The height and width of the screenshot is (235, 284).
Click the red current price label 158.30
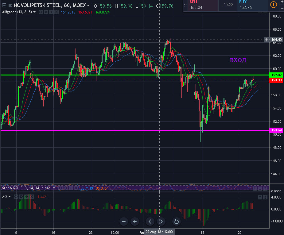pyautogui.click(x=276, y=80)
